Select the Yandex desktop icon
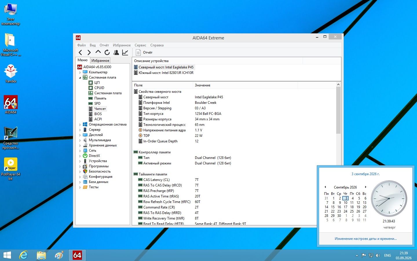 coord(11,74)
